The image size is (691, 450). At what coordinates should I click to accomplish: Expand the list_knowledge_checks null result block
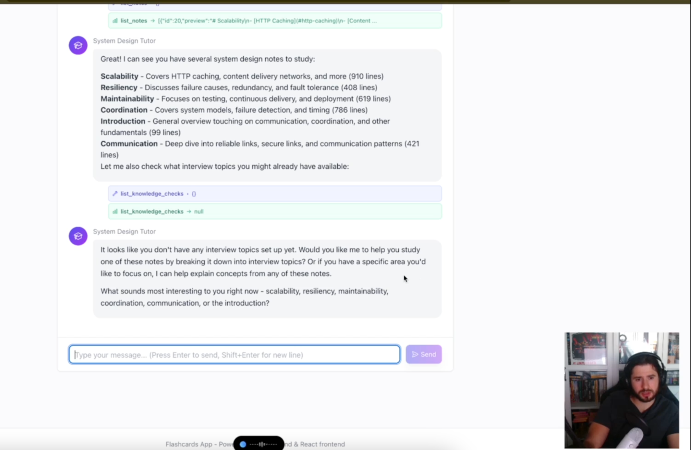click(x=275, y=211)
